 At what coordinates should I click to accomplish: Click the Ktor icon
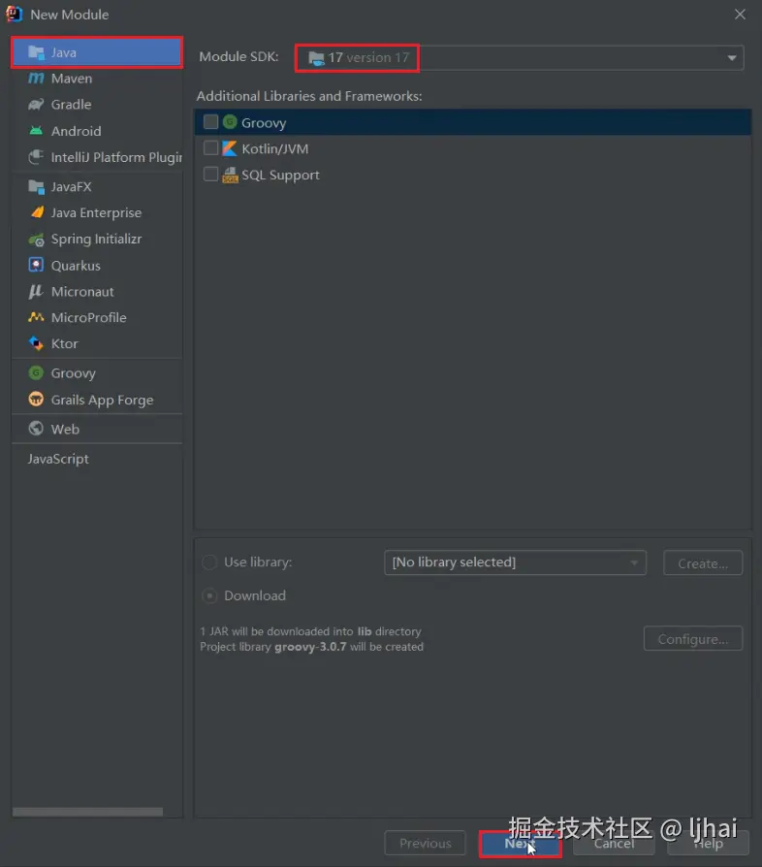pos(36,343)
